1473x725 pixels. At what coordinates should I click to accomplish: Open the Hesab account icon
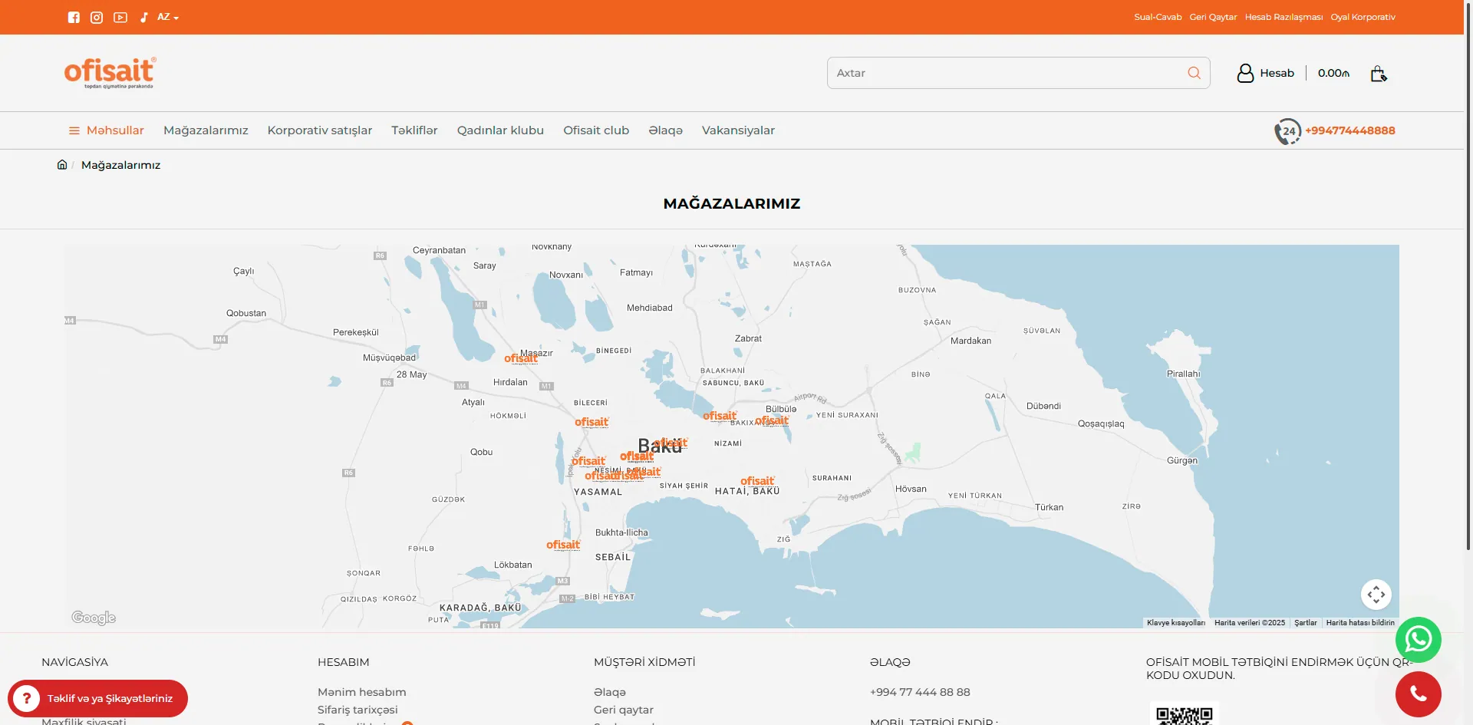(1245, 73)
